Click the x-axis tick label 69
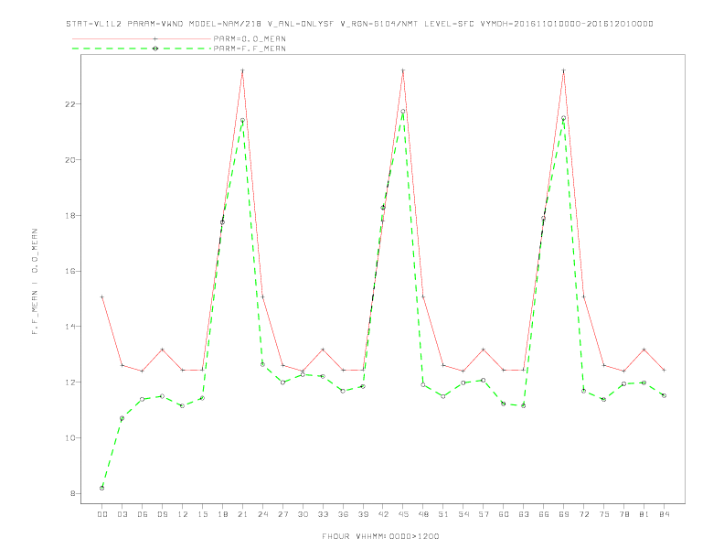Image resolution: width=724 pixels, height=560 pixels. (564, 514)
